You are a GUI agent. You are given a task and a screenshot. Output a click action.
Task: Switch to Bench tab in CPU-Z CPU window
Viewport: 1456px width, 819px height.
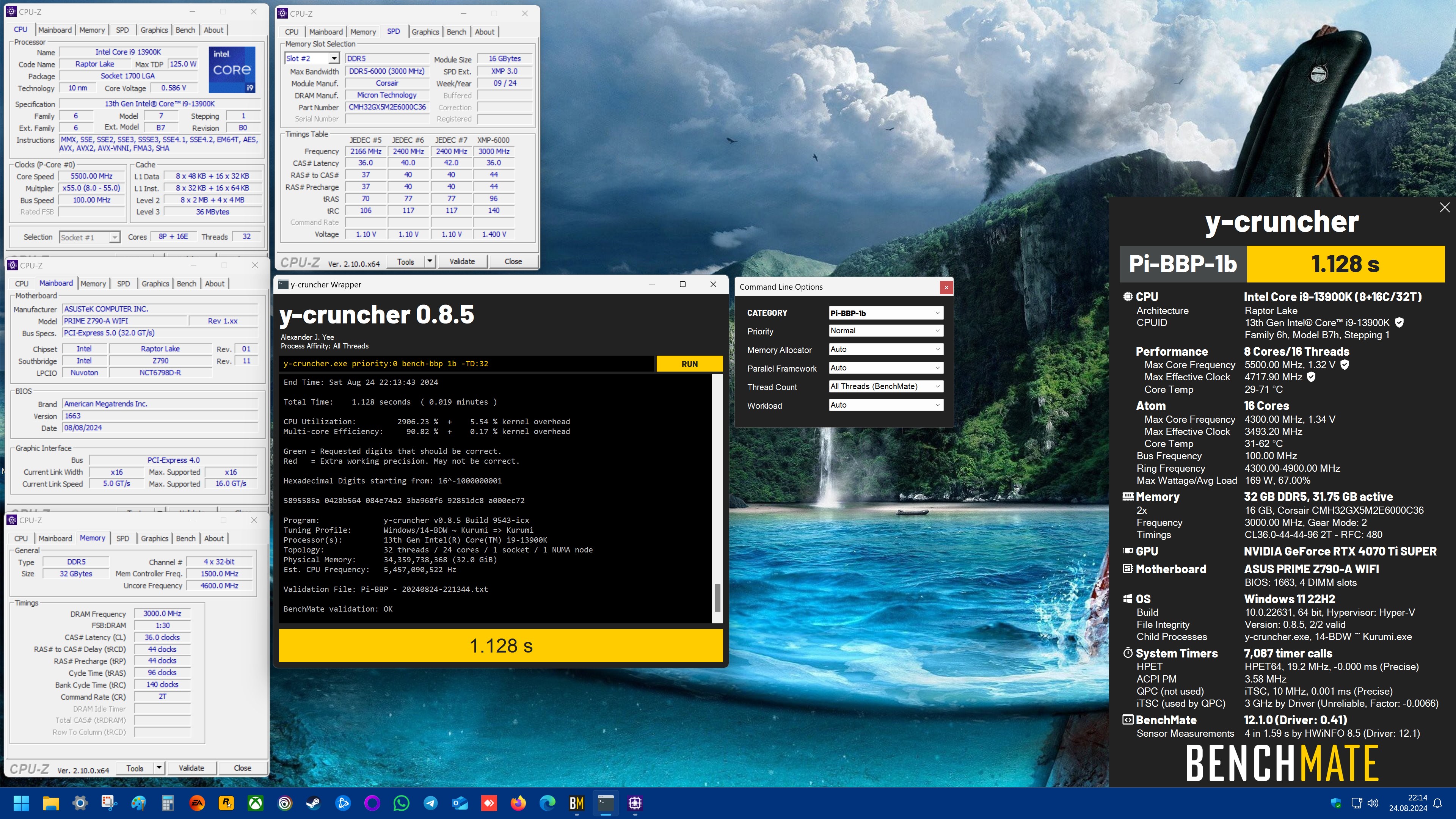185,30
